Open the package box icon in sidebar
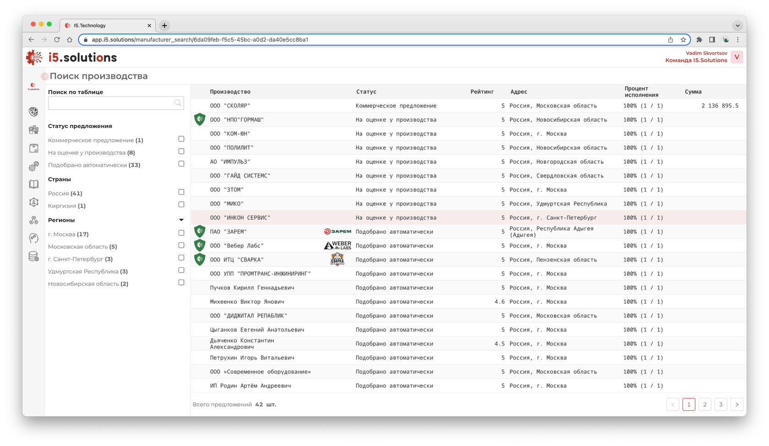769x446 pixels. pos(33,148)
